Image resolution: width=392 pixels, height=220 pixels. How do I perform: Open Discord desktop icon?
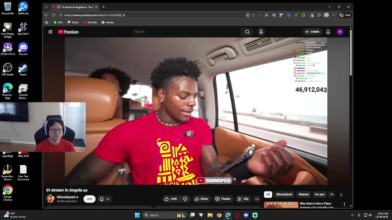point(23,49)
